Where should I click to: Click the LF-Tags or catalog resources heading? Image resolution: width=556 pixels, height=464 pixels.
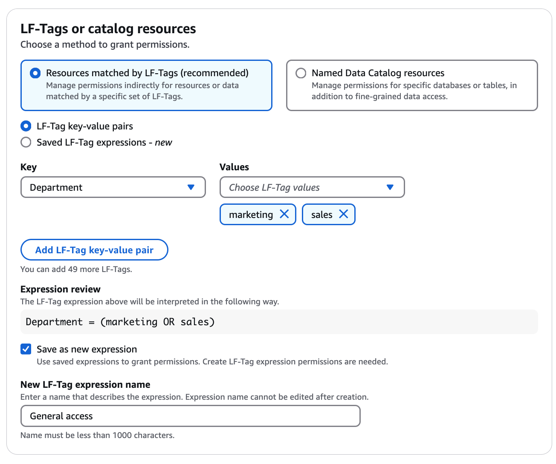tap(108, 29)
